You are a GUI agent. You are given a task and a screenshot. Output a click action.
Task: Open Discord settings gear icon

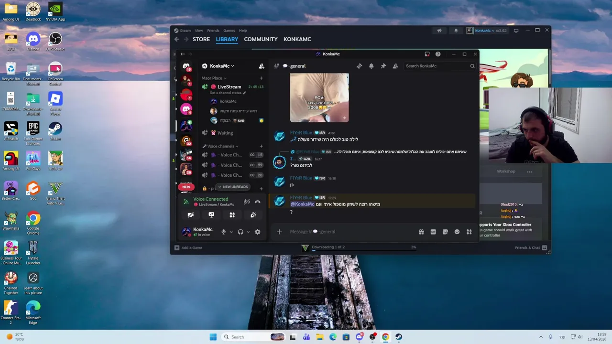tap(257, 232)
